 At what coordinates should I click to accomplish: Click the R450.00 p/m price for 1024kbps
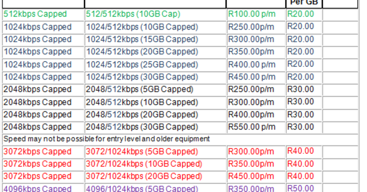pyautogui.click(x=252, y=77)
